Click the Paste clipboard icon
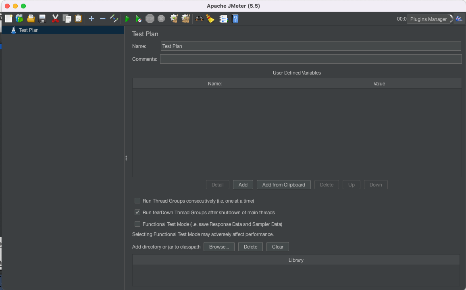This screenshot has width=466, height=290. coord(78,19)
